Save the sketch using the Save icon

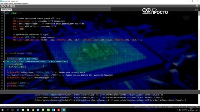13,6
